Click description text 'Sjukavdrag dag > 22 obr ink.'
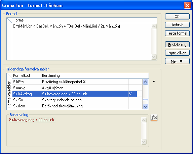This screenshot has height=154, width=193. coord(32,120)
